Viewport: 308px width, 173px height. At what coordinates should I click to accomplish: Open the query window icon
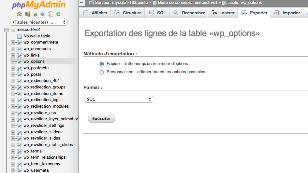tap(35, 14)
